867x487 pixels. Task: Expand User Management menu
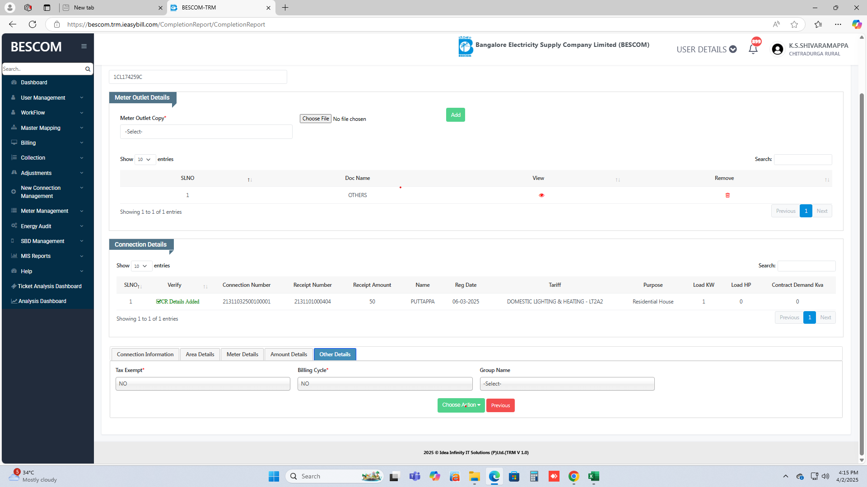pos(47,97)
